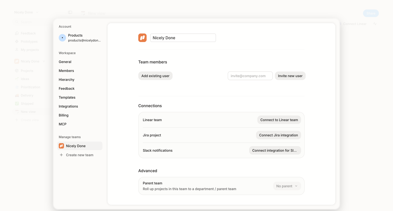This screenshot has height=211, width=393.
Task: Click Add existing user button
Action: [155, 76]
